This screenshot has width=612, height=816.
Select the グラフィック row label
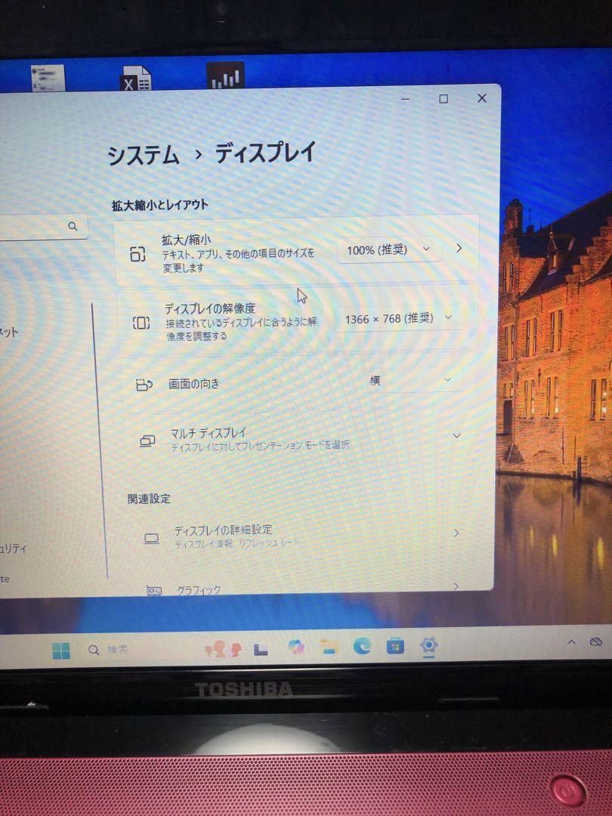point(199,589)
